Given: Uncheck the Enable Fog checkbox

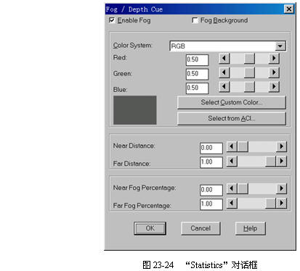Looking at the screenshot, I should pyautogui.click(x=112, y=20).
